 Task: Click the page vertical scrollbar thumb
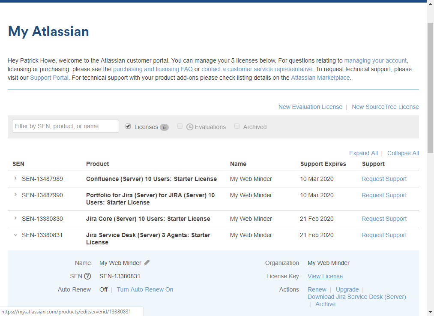[x=430, y=87]
